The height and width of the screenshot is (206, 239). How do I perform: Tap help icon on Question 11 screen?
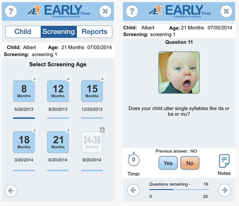click(132, 11)
